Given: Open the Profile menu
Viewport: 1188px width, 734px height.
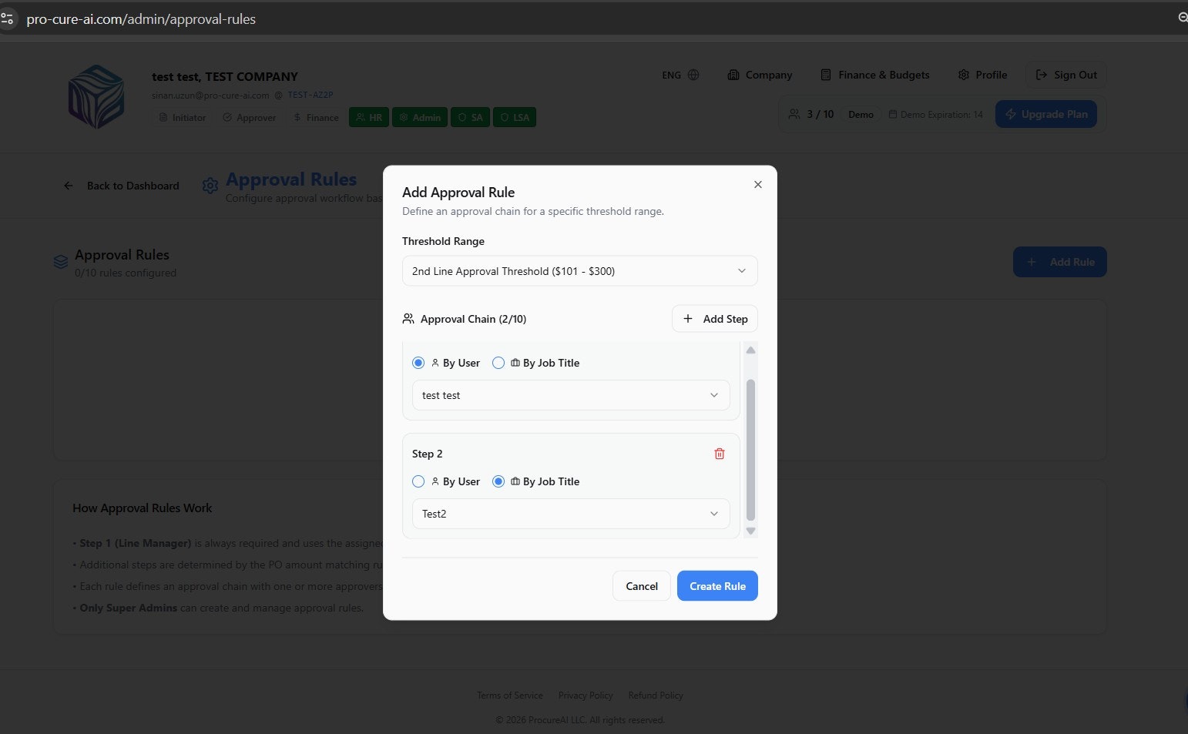Looking at the screenshot, I should click(982, 75).
